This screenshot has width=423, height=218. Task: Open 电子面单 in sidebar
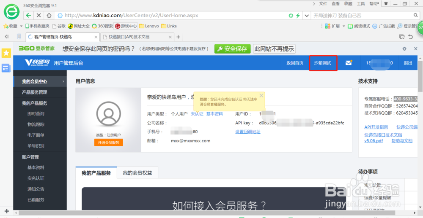pyautogui.click(x=36, y=135)
